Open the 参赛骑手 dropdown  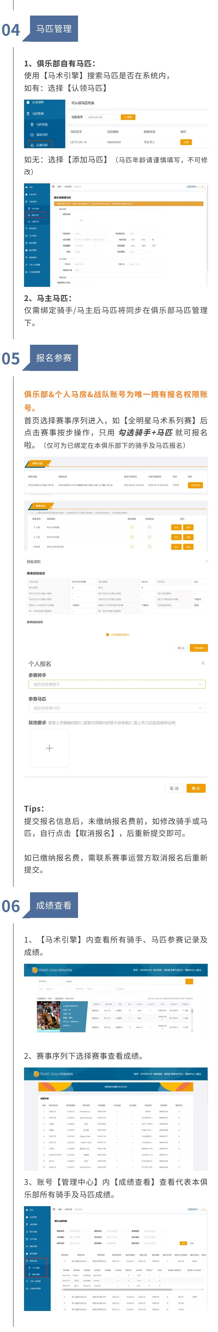tap(117, 684)
